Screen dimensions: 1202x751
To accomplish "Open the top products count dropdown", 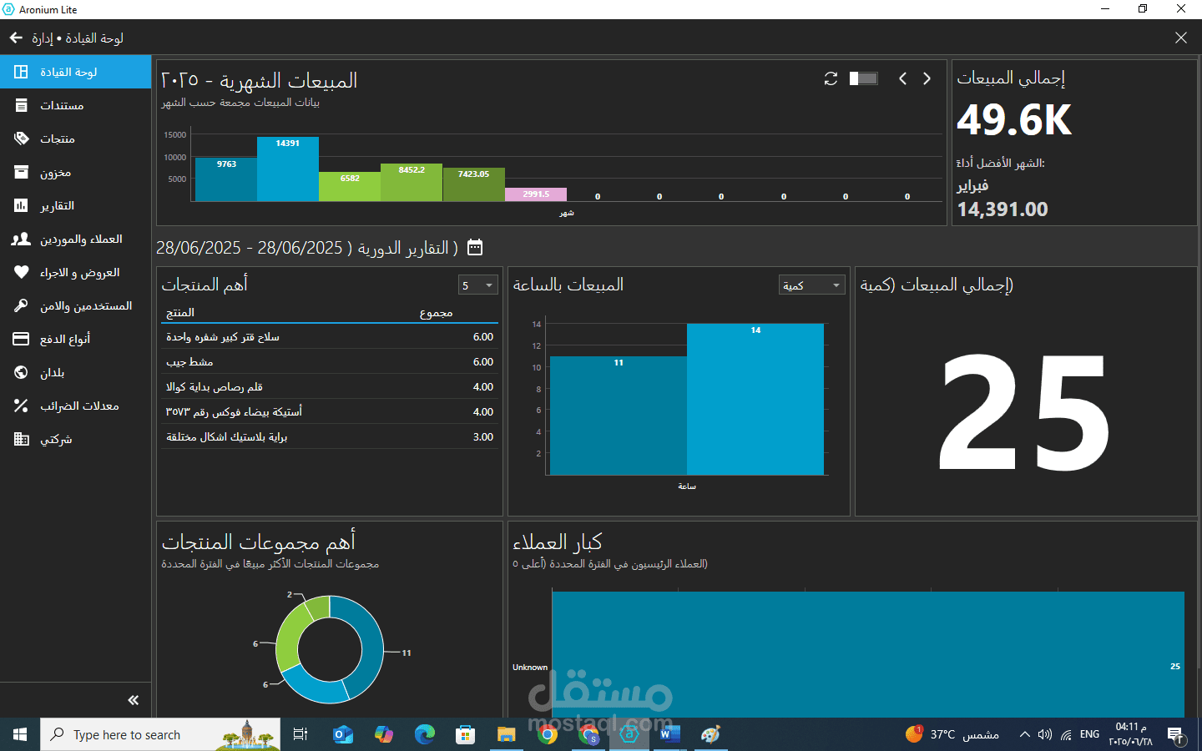I will coord(478,285).
